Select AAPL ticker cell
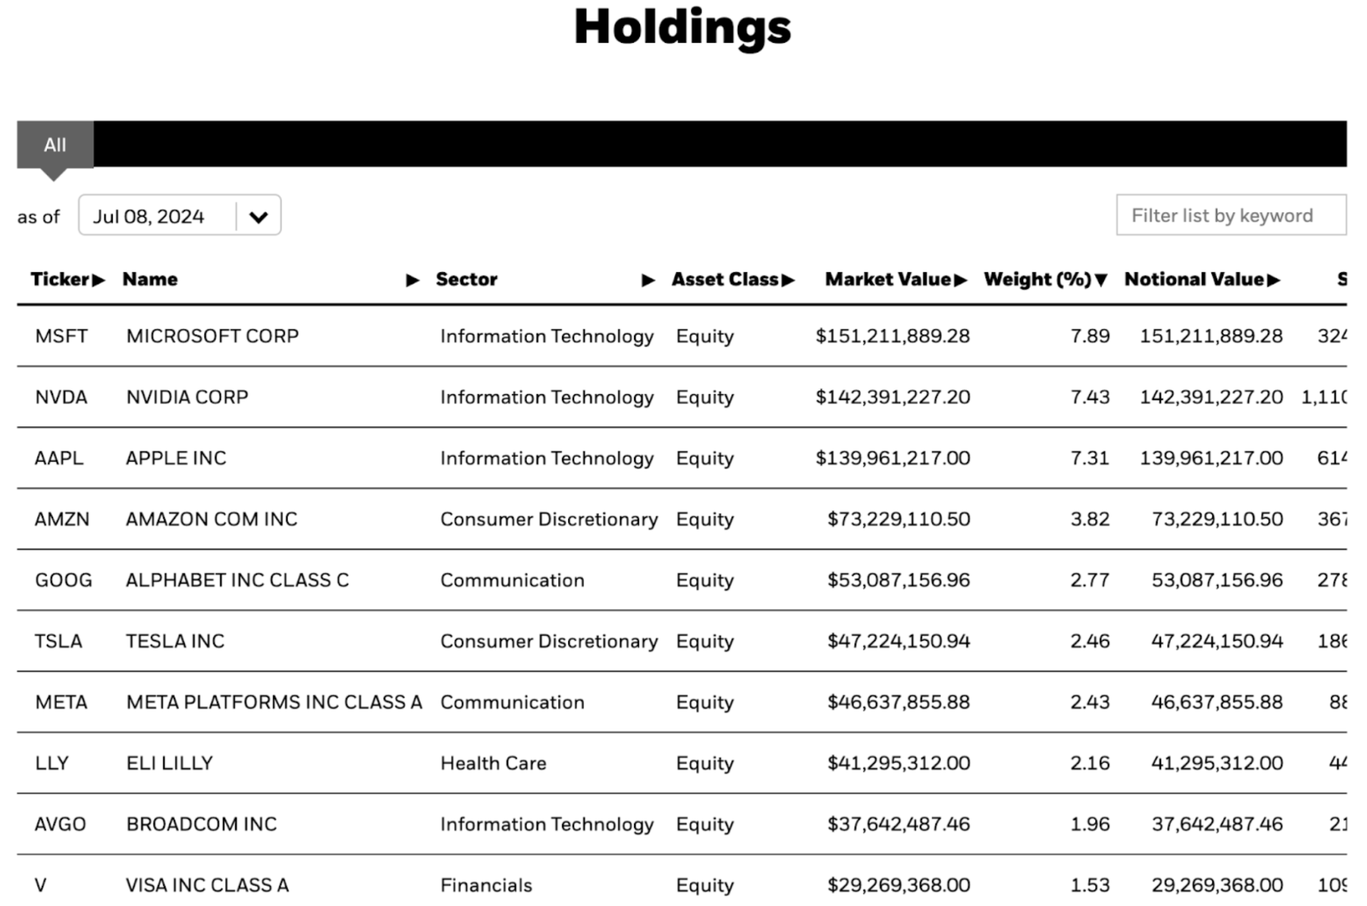The width and height of the screenshot is (1367, 906). point(59,459)
